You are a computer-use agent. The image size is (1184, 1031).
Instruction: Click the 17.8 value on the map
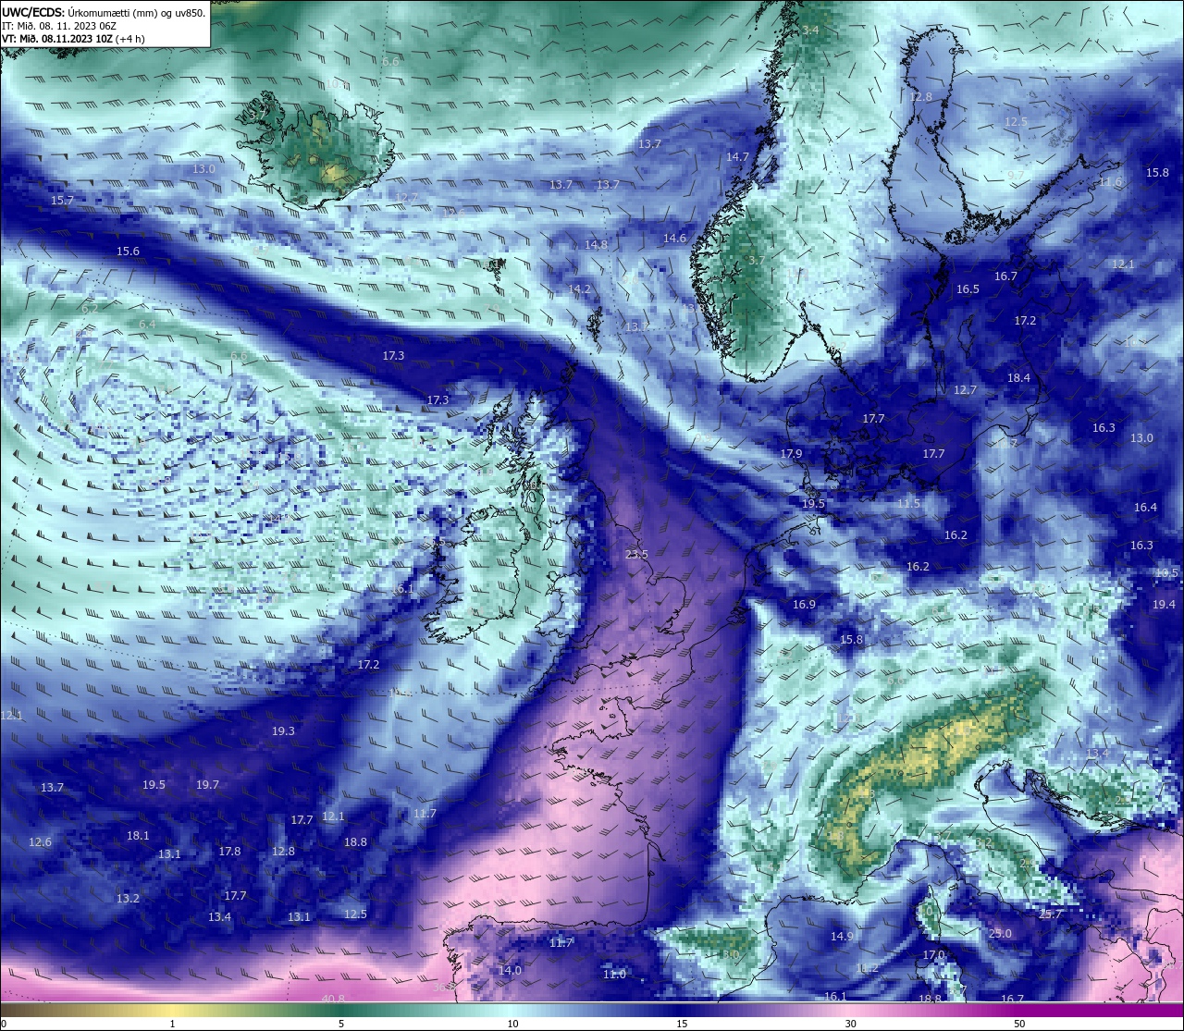click(x=229, y=852)
